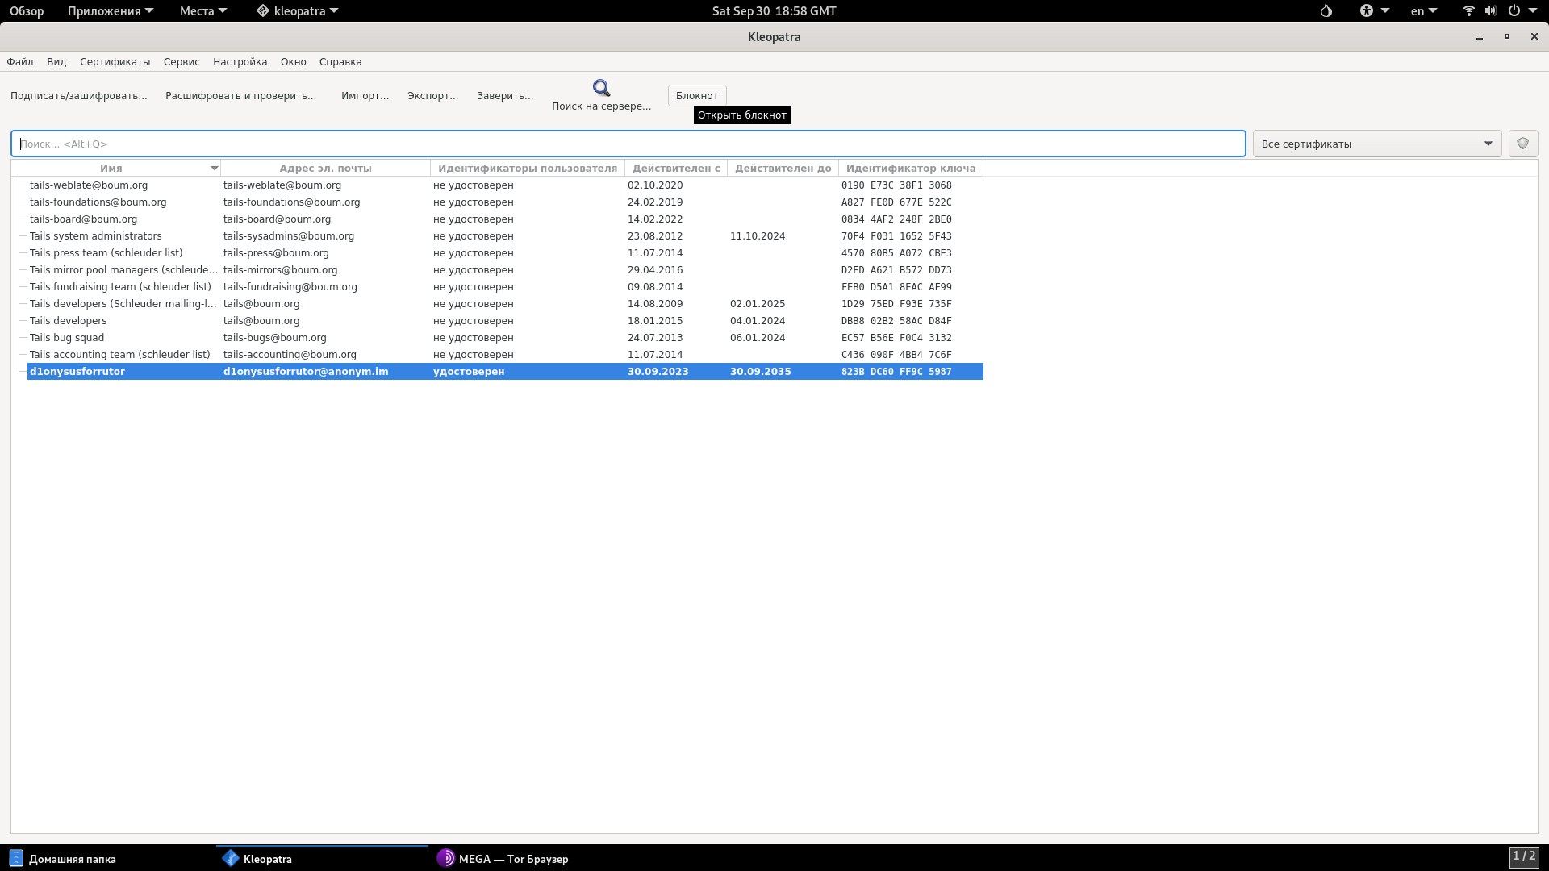Select the "Tails bug squad" certificate row
The height and width of the screenshot is (871, 1549).
[x=67, y=338]
